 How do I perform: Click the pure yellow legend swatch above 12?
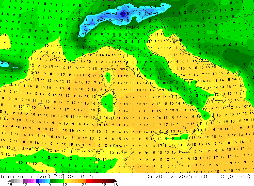point(66,181)
